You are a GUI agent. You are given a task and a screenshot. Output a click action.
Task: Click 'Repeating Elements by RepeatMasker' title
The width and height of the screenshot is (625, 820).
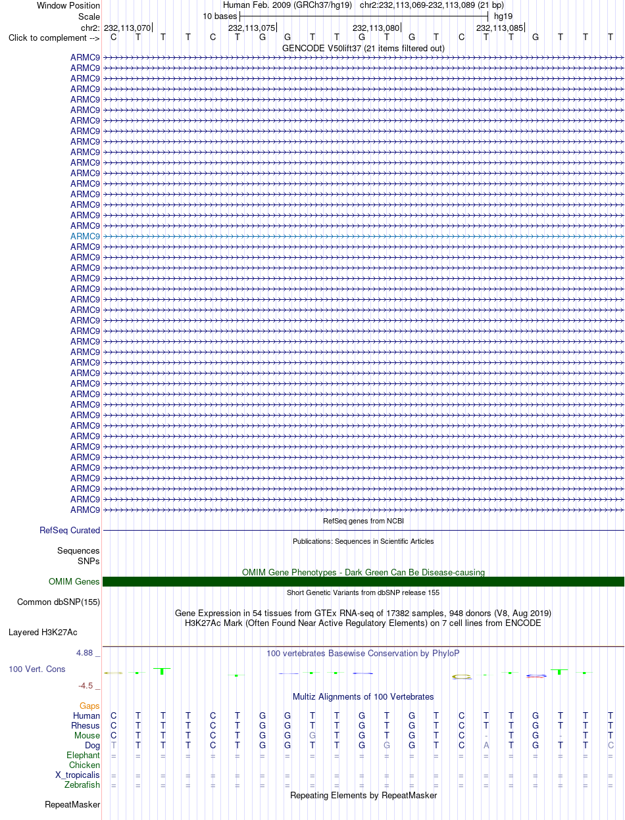tap(363, 796)
